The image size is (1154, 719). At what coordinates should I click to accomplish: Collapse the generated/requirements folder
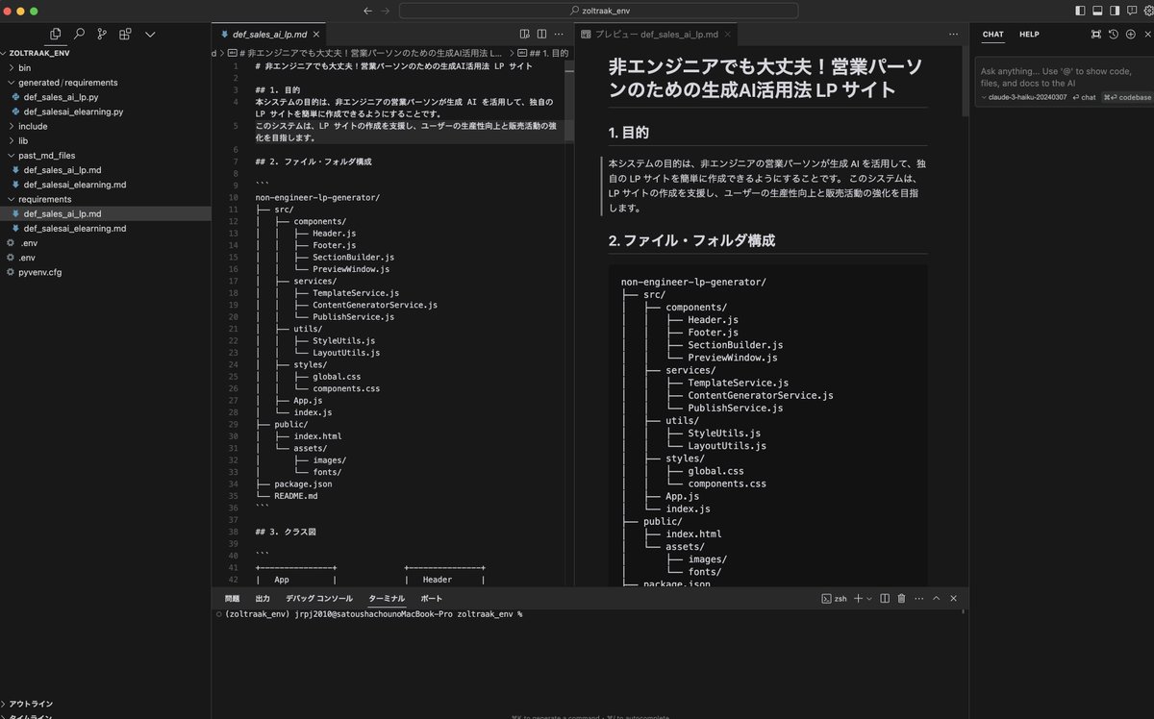tap(105, 83)
